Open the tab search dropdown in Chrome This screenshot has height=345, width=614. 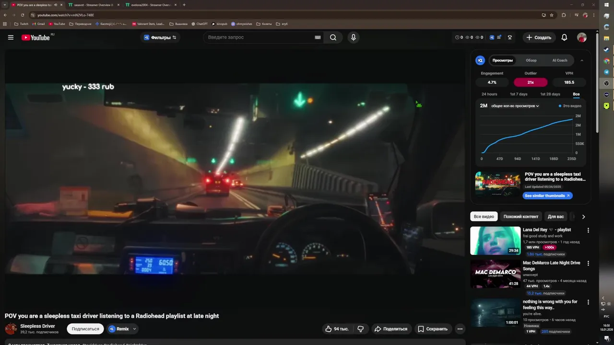pos(4,5)
